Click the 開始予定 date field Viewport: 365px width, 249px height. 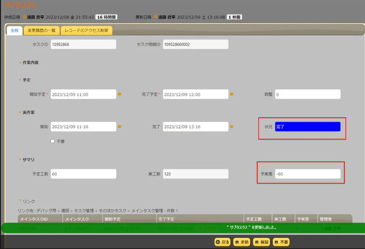(x=83, y=94)
